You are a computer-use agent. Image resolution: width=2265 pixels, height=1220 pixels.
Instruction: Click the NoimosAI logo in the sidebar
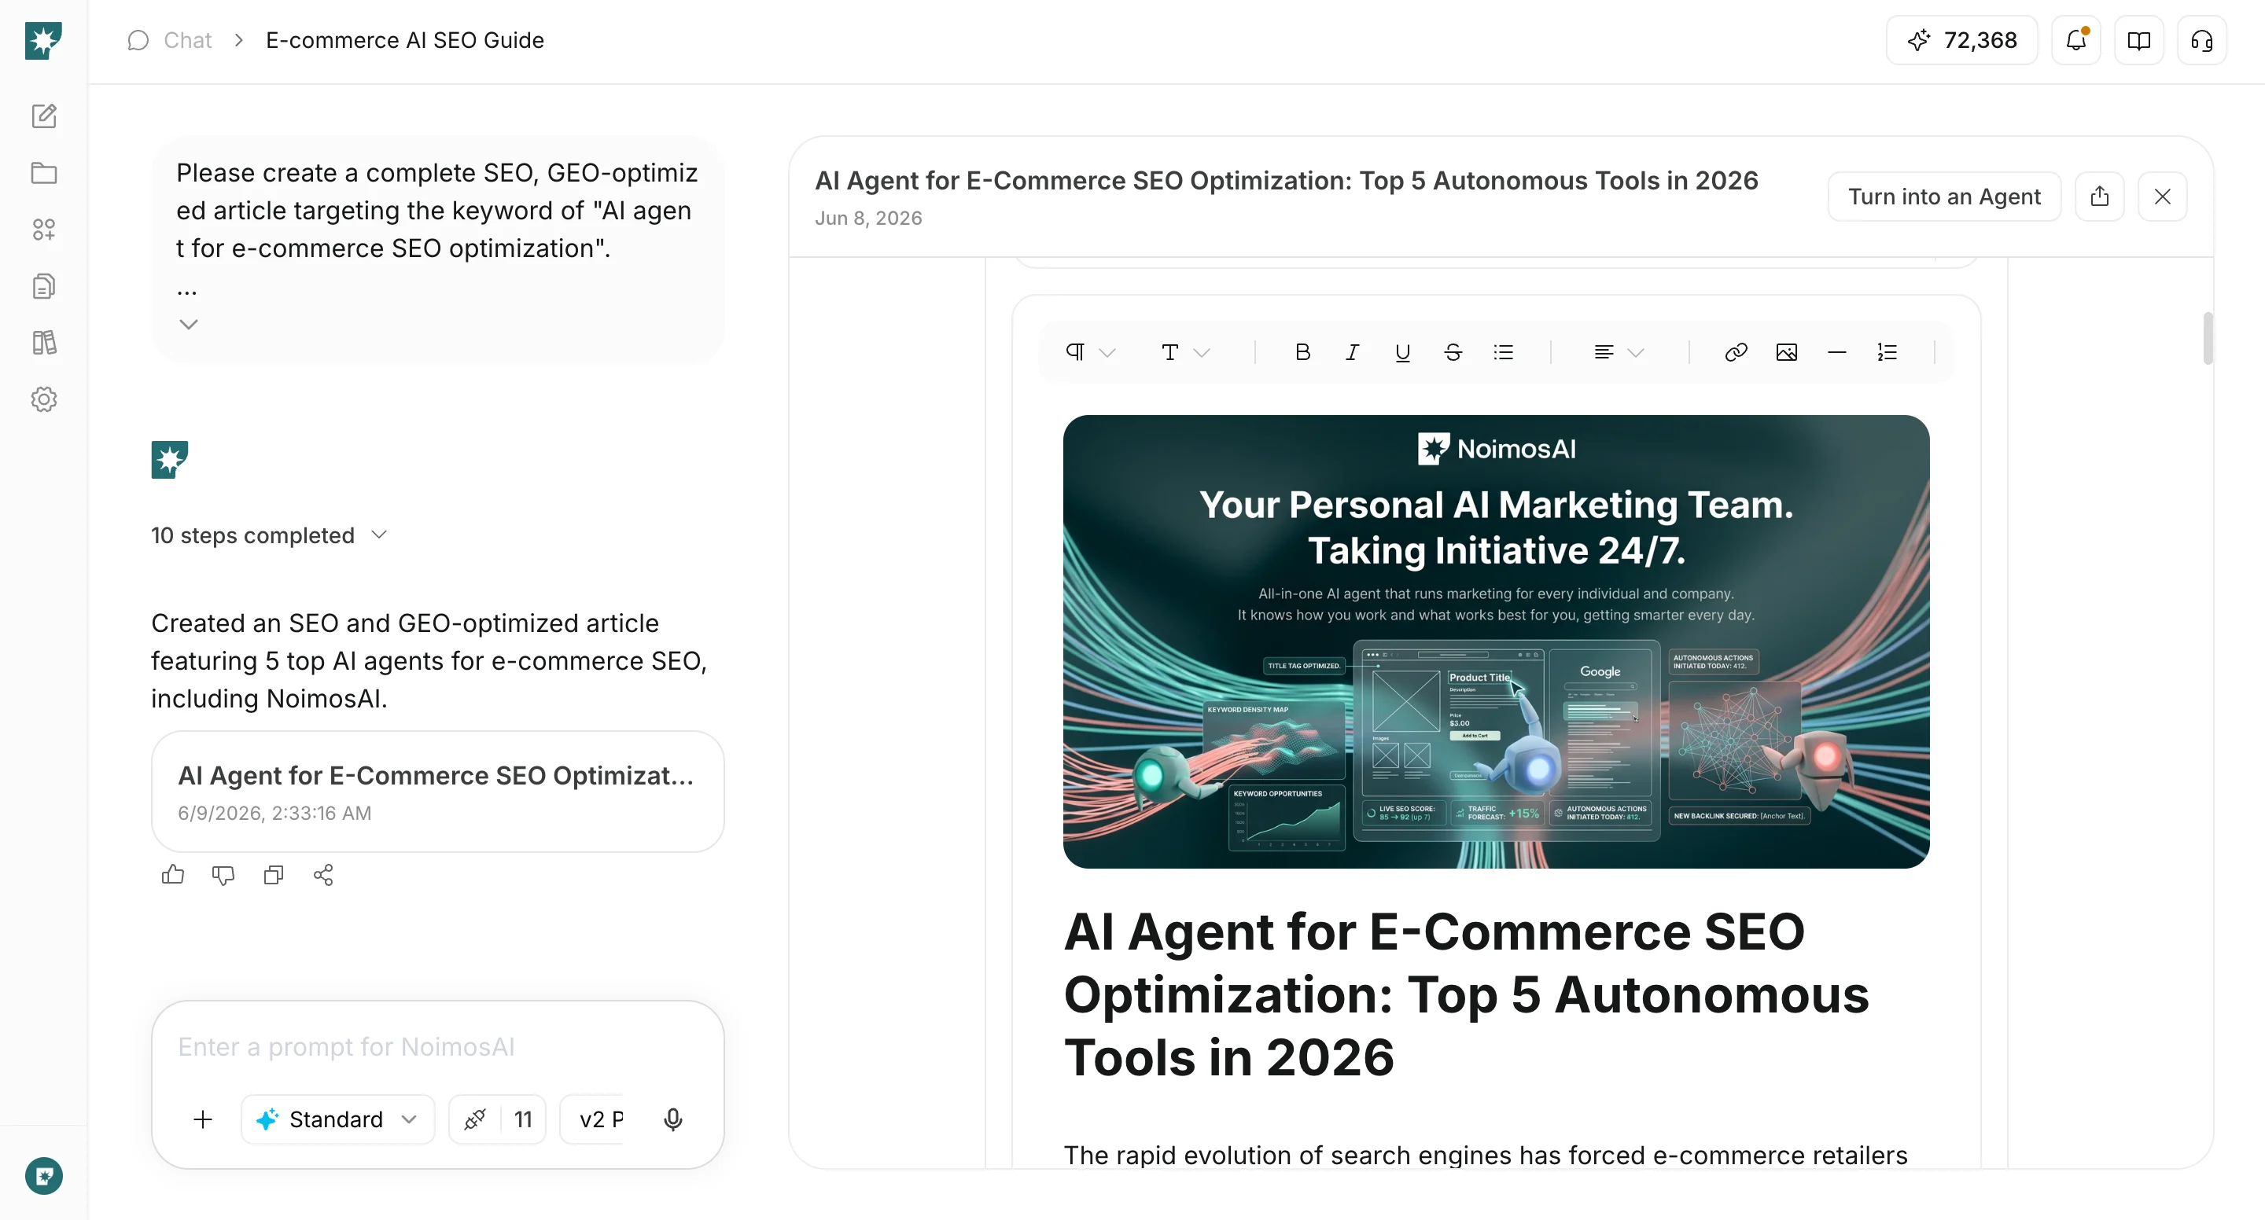[x=43, y=40]
